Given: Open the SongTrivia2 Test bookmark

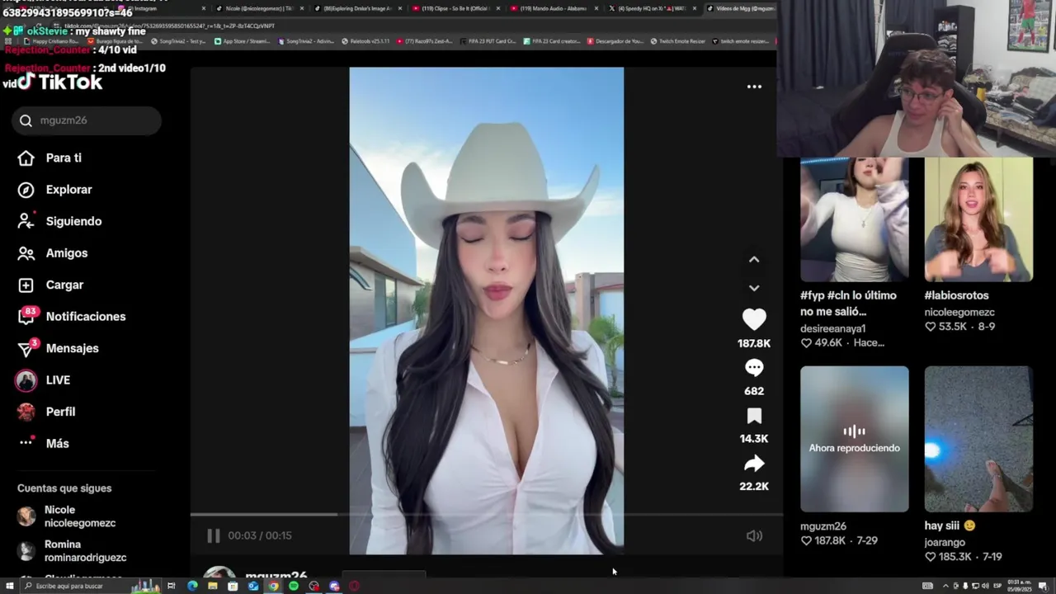Looking at the screenshot, I should tap(178, 40).
